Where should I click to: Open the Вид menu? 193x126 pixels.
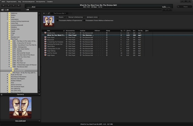(x=20, y=2)
